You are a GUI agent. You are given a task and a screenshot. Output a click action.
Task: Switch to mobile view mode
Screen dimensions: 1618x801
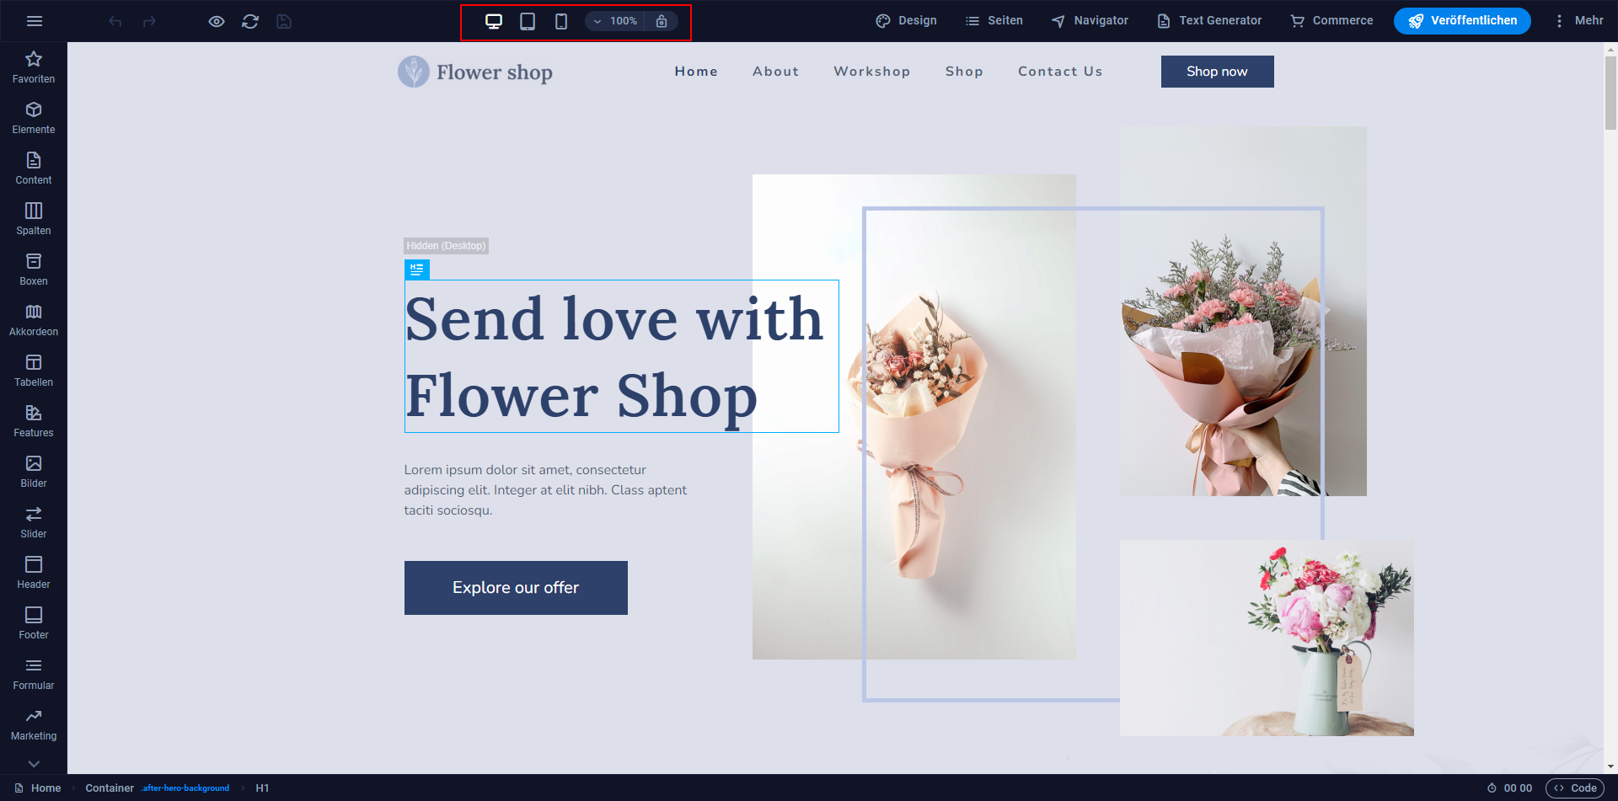561,21
